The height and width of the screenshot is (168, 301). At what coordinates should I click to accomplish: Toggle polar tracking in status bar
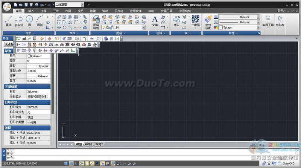(82, 163)
